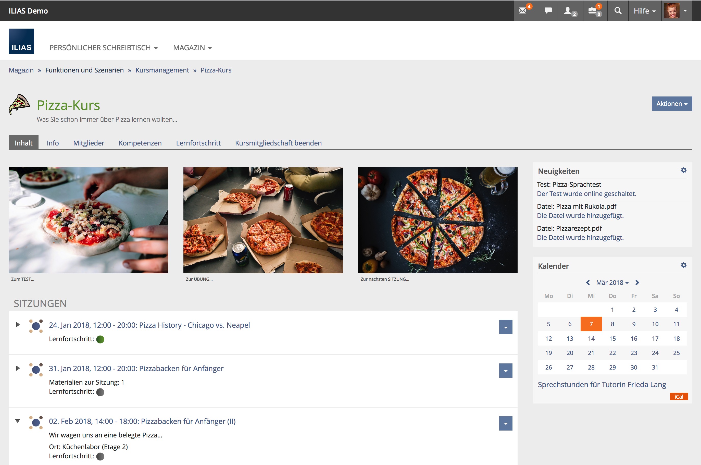
Task: Open the user menu arrow beside avatar
Action: coord(685,11)
